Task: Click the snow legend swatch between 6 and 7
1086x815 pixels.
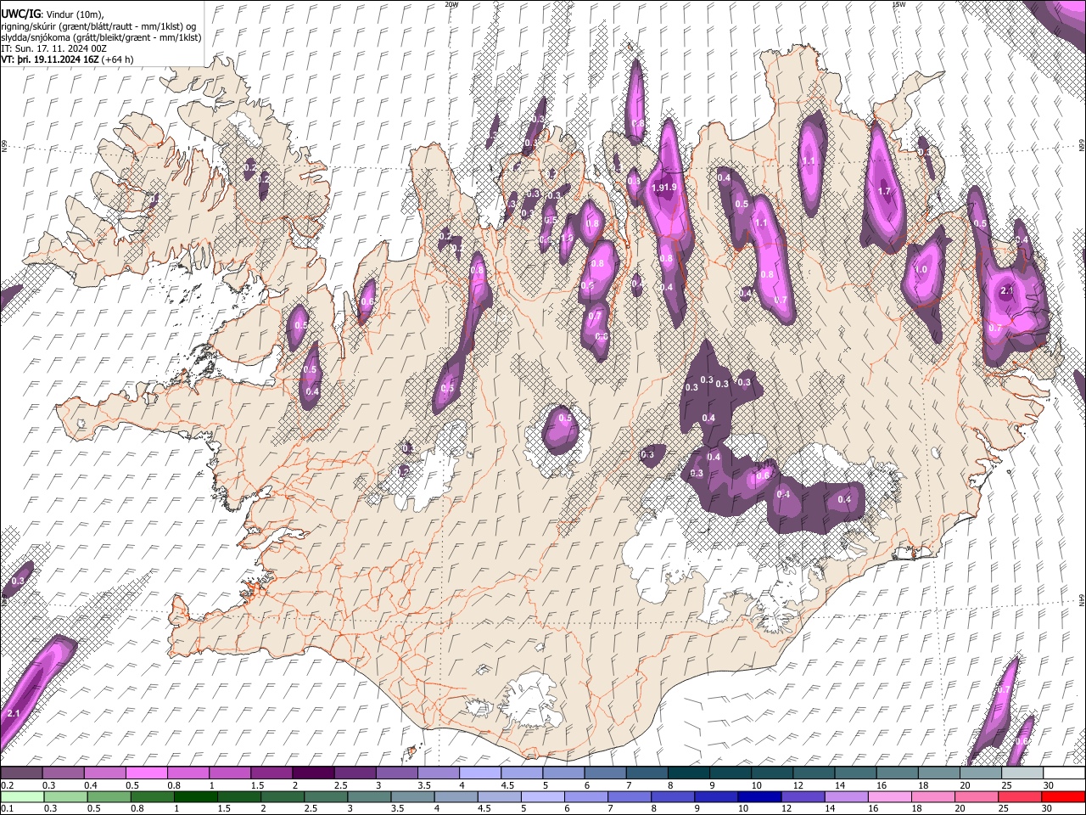Action: pyautogui.click(x=605, y=773)
